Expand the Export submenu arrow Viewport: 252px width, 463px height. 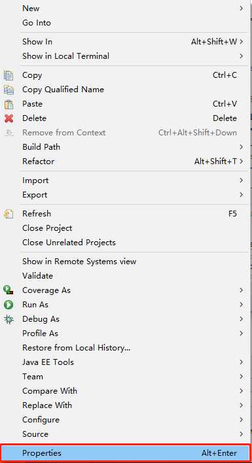click(242, 195)
